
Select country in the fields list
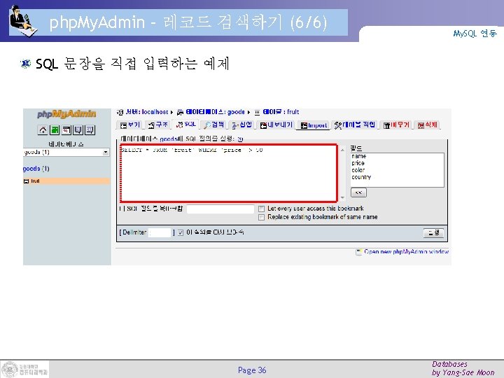[361, 177]
